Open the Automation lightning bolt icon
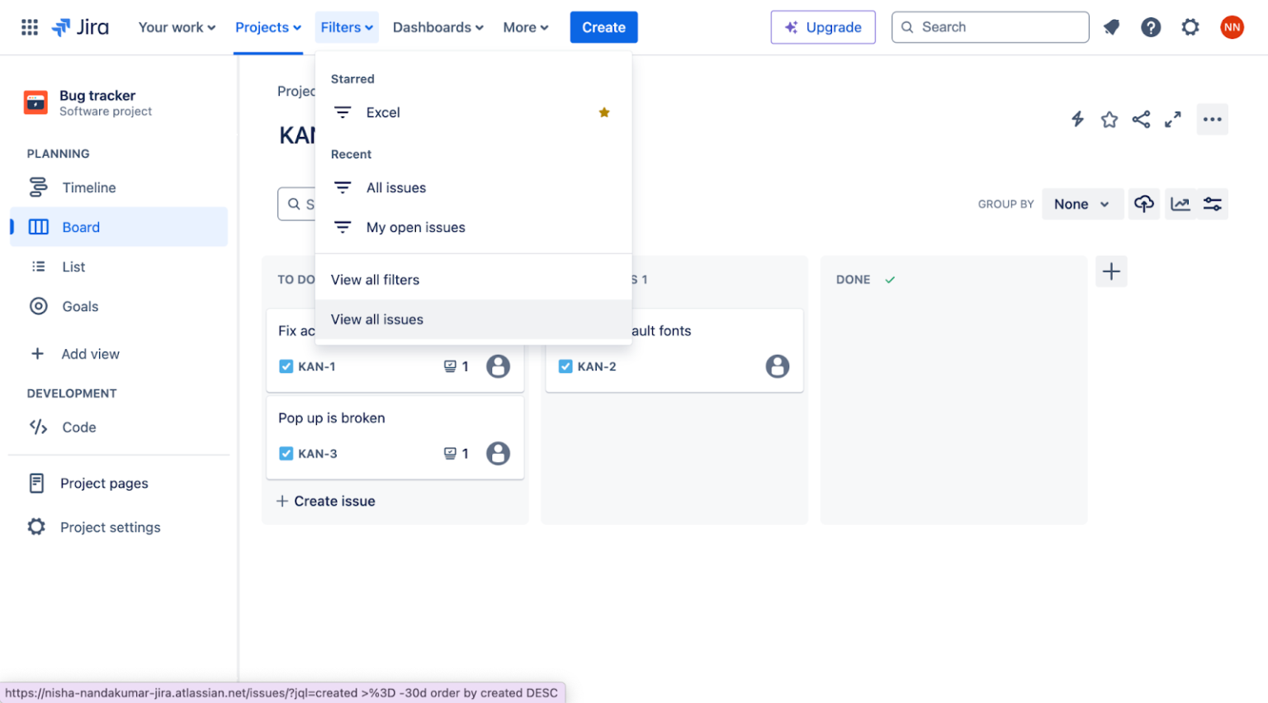The width and height of the screenshot is (1268, 703). pyautogui.click(x=1077, y=119)
